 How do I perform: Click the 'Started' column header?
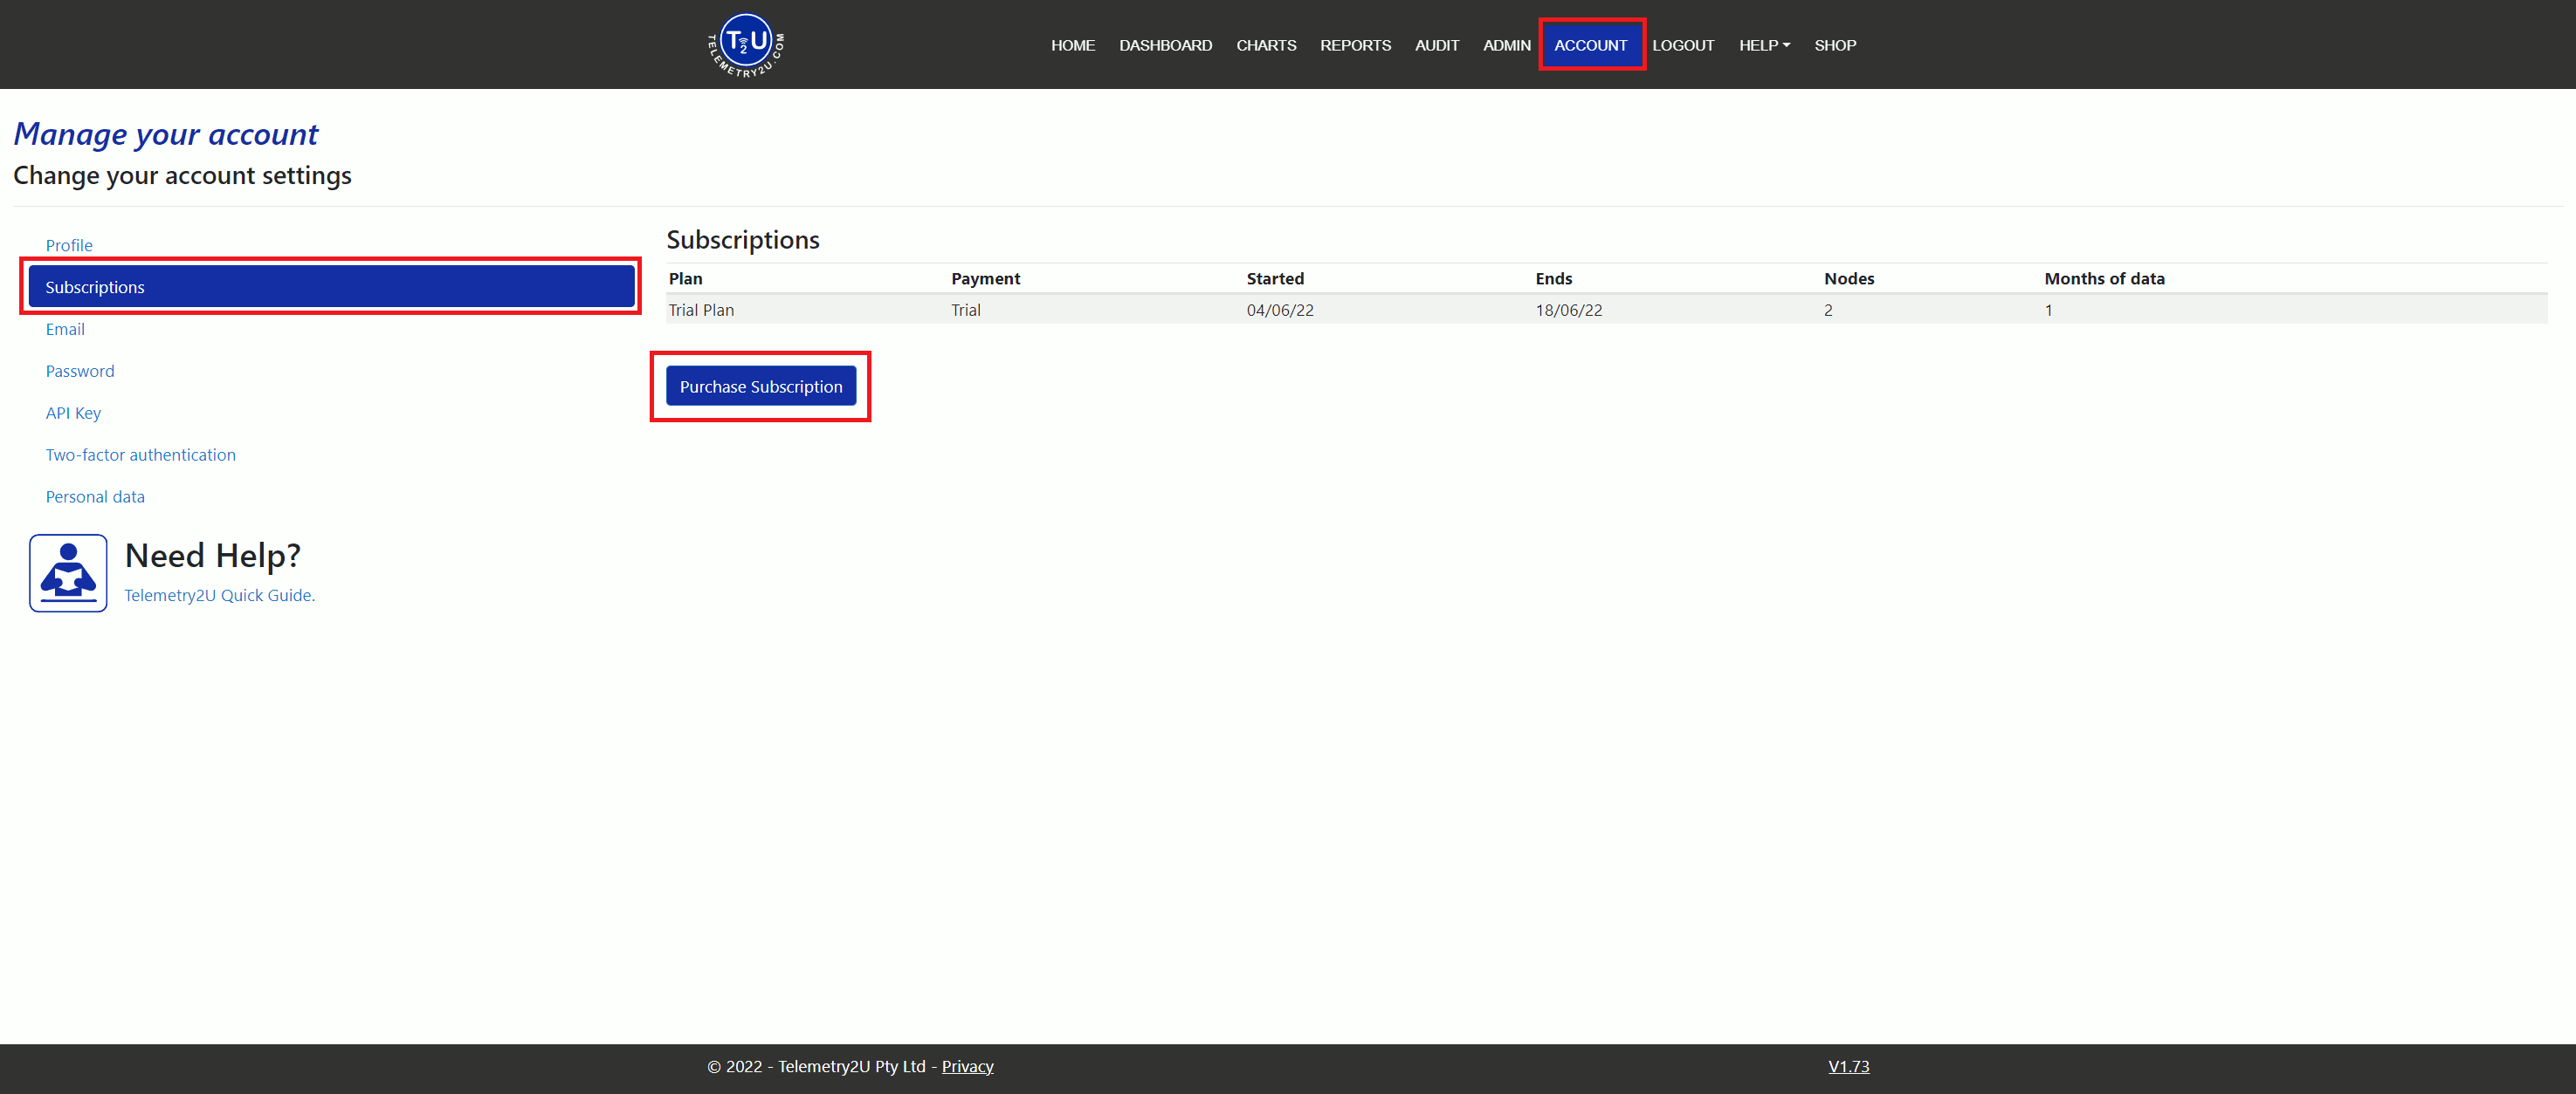(x=1275, y=279)
